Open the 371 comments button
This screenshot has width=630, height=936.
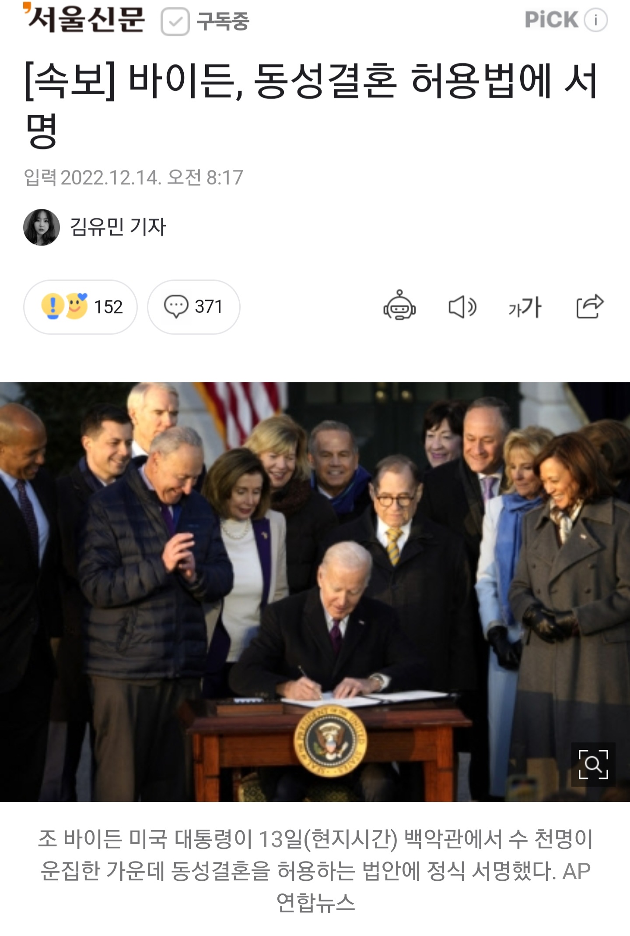[193, 307]
